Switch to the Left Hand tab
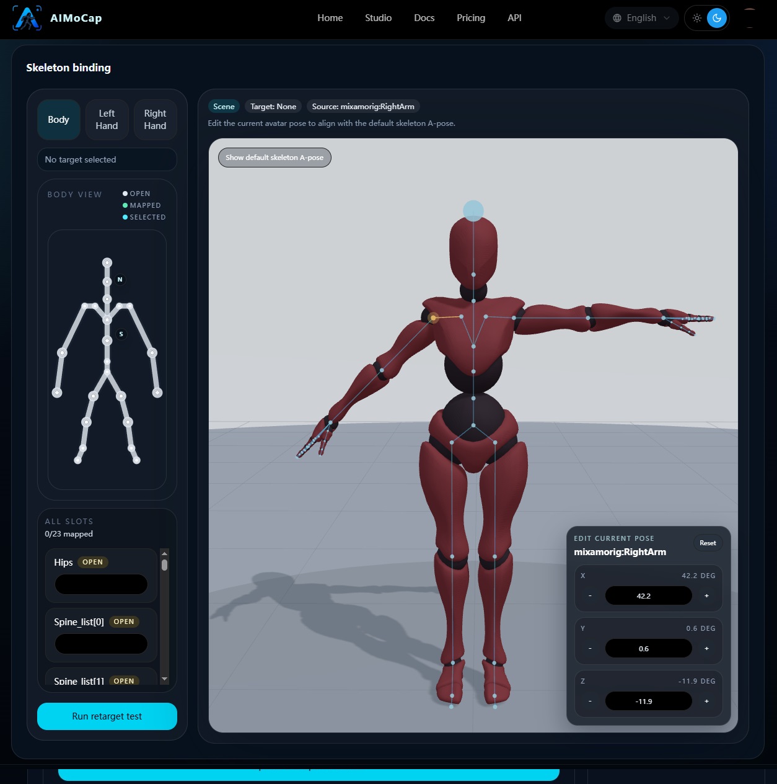This screenshot has width=777, height=784. click(x=107, y=120)
